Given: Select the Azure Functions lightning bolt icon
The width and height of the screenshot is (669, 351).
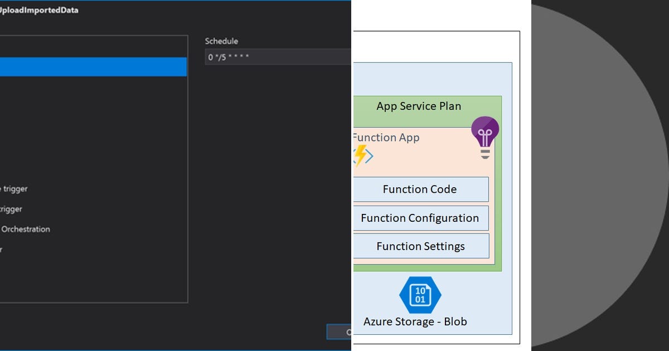Looking at the screenshot, I should tap(361, 154).
